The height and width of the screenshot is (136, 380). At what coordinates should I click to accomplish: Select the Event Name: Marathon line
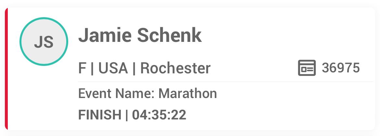(147, 93)
